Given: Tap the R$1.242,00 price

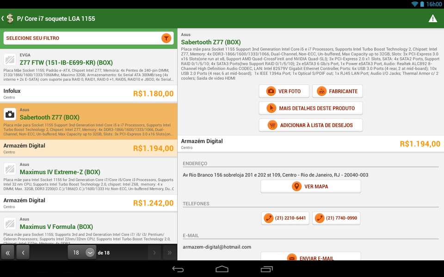Looking at the screenshot, I should [153, 203].
